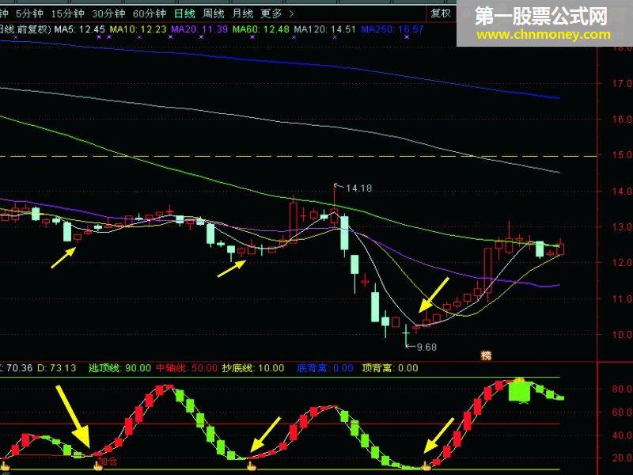Select the MA10: 12.23 indicator label
Viewport: 633px width, 475px height.
[x=138, y=29]
